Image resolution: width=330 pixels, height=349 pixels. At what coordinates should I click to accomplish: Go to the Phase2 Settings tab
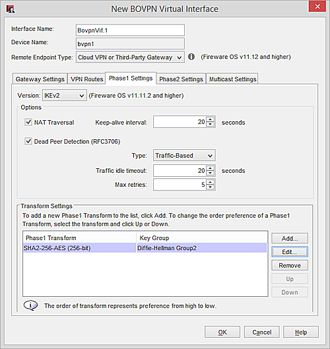[181, 79]
